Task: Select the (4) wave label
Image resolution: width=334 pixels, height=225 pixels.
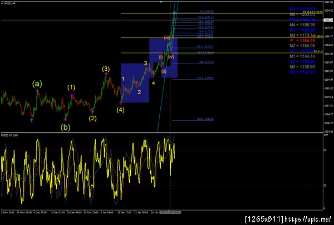Action: 121,110
